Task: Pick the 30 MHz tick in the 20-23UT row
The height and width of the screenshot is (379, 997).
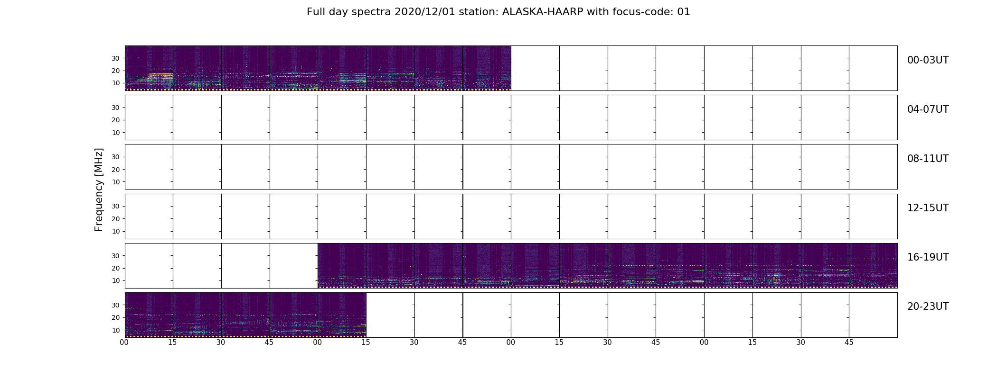Action: pos(116,305)
